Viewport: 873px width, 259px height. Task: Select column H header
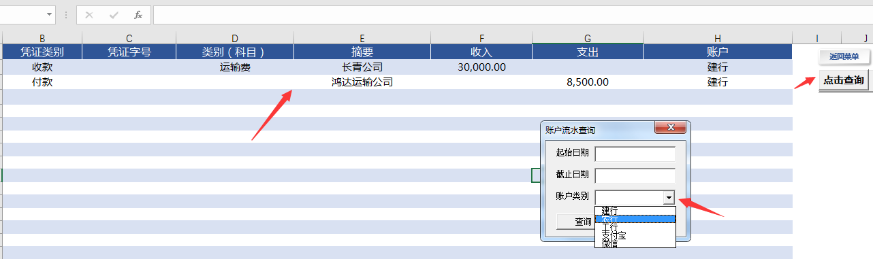pos(718,38)
